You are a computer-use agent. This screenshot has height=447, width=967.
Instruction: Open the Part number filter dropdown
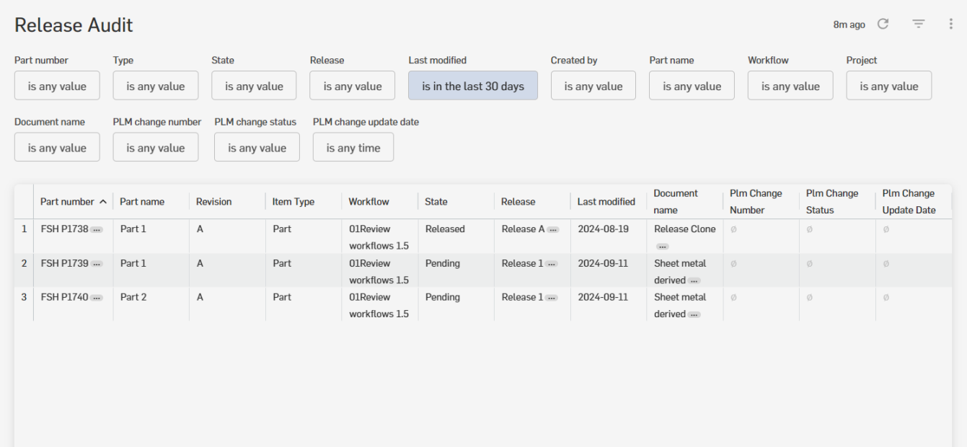point(57,85)
